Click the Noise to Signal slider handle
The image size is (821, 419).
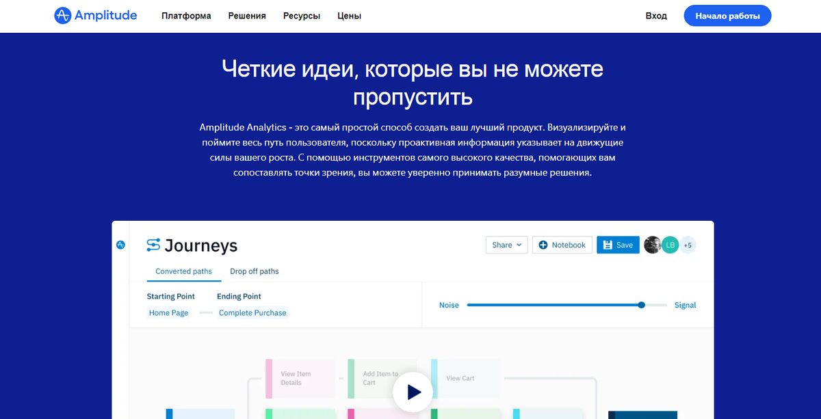[x=641, y=305]
